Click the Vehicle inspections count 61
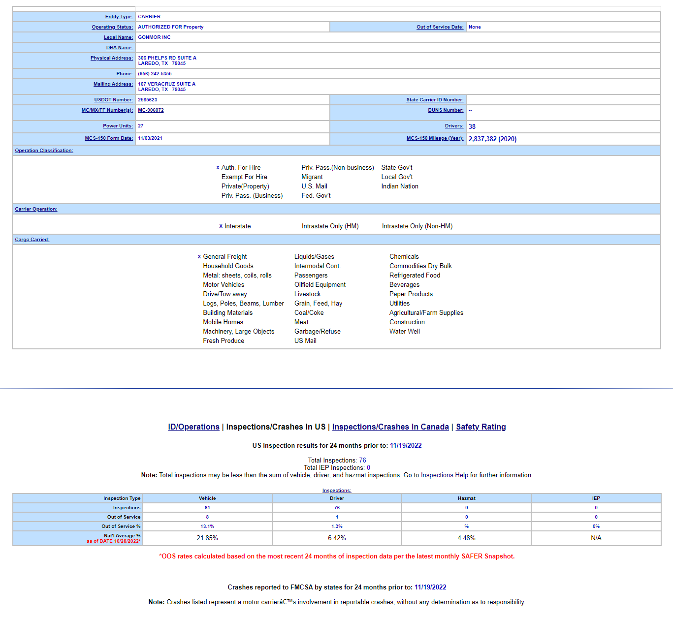 (207, 508)
